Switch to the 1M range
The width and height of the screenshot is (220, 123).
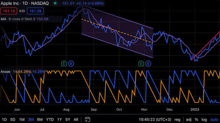pos(22,119)
